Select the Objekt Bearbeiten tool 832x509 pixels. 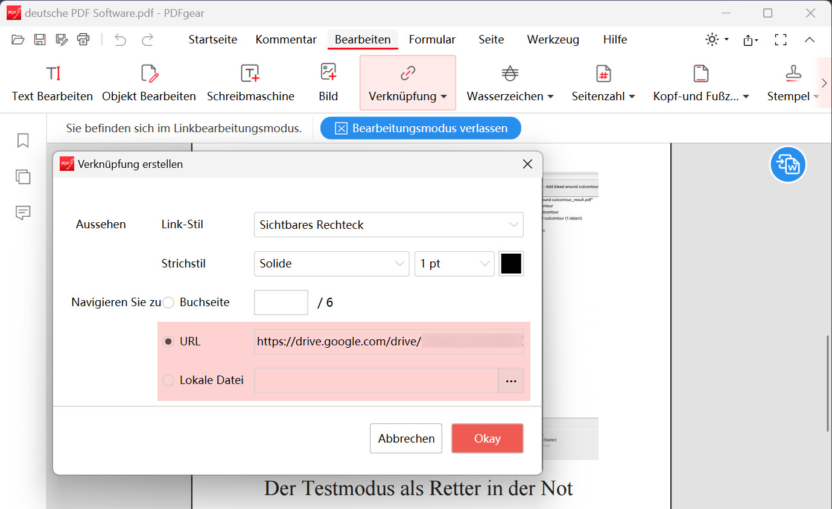[148, 74]
